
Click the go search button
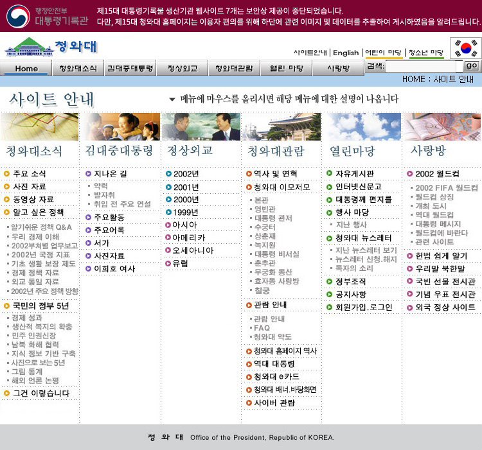click(x=471, y=65)
